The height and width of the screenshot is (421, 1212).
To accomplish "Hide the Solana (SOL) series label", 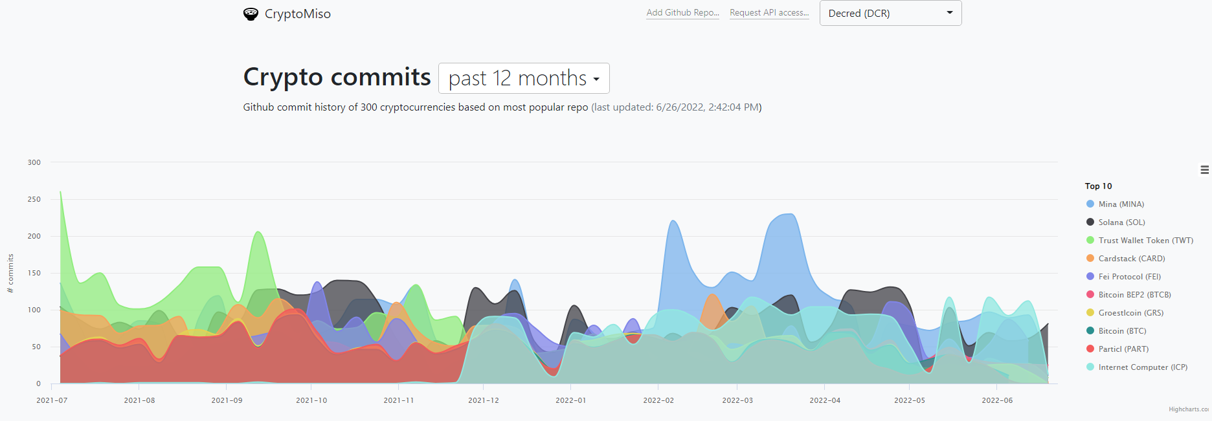I will pyautogui.click(x=1122, y=222).
